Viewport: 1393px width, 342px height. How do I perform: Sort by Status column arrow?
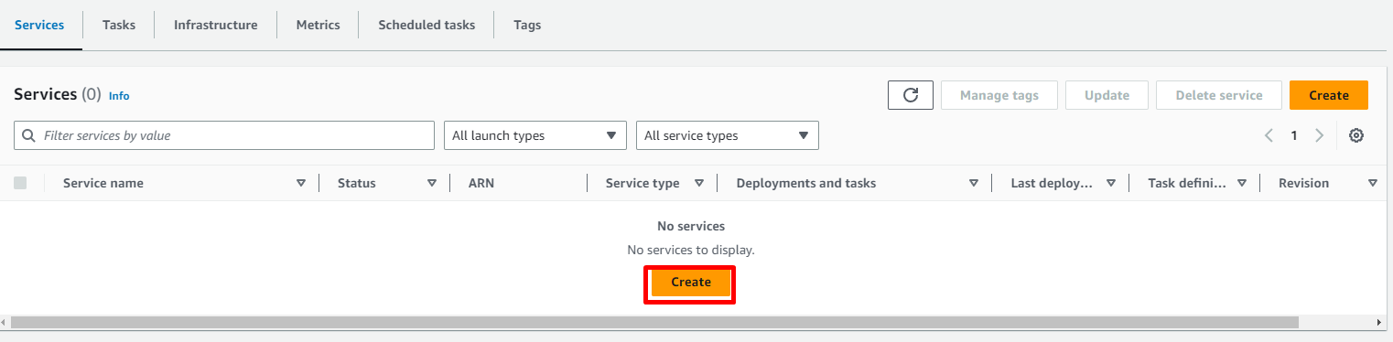click(431, 183)
